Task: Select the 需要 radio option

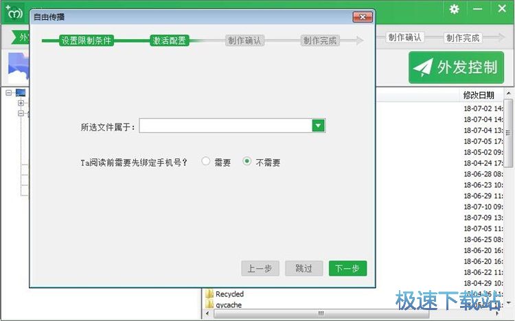Action: point(205,161)
